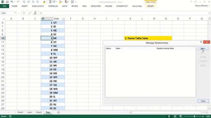Switch to Sheet2 worksheet tab
This screenshot has width=211, height=118.
[39, 112]
